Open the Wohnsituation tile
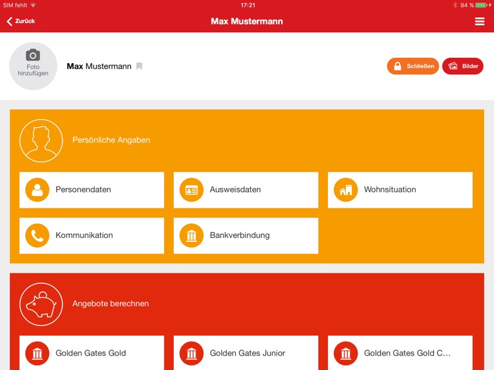 [x=400, y=190]
